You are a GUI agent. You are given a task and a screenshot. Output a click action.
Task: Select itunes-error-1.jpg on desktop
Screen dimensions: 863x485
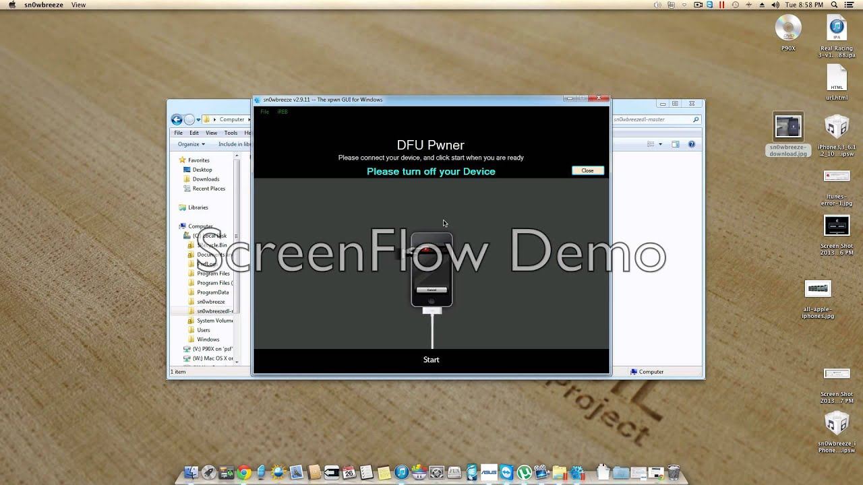(x=837, y=187)
